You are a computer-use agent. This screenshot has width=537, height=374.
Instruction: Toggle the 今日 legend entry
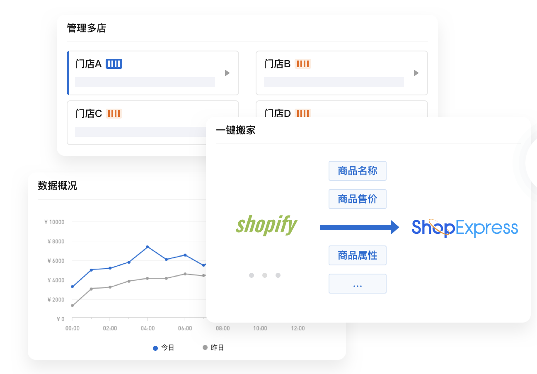click(x=164, y=348)
